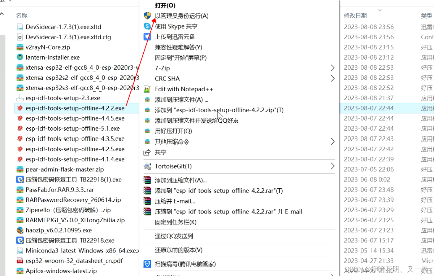Click the Espressif icon of esp-idf-tools-setup-offline-4.1.4.exe
Viewport: 434px width, 276px height.
[x=20, y=159]
